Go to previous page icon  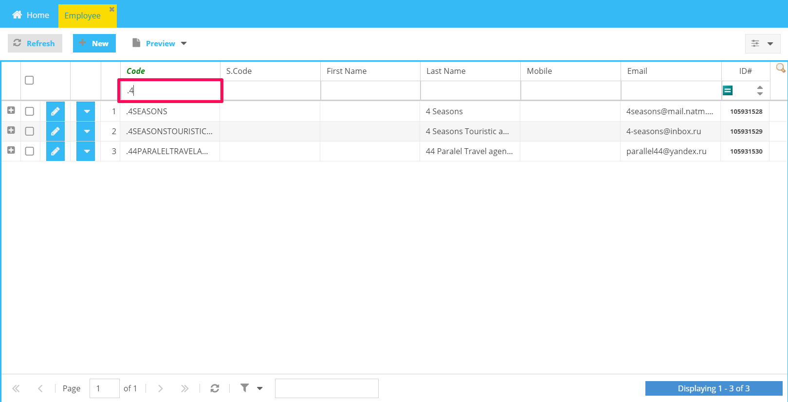[40, 388]
